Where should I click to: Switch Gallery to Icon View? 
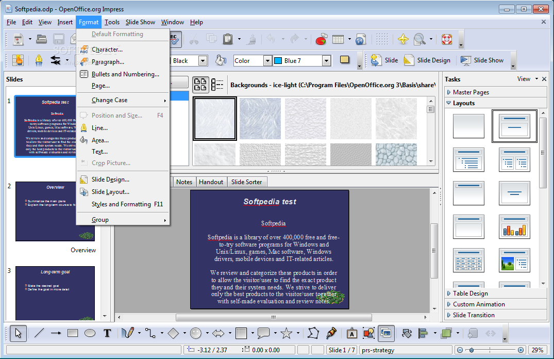[x=200, y=85]
